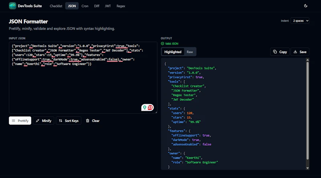Screen dimensions: 321x178
Task: Click the DevTools Suite logo icon
Action: click(12, 6)
